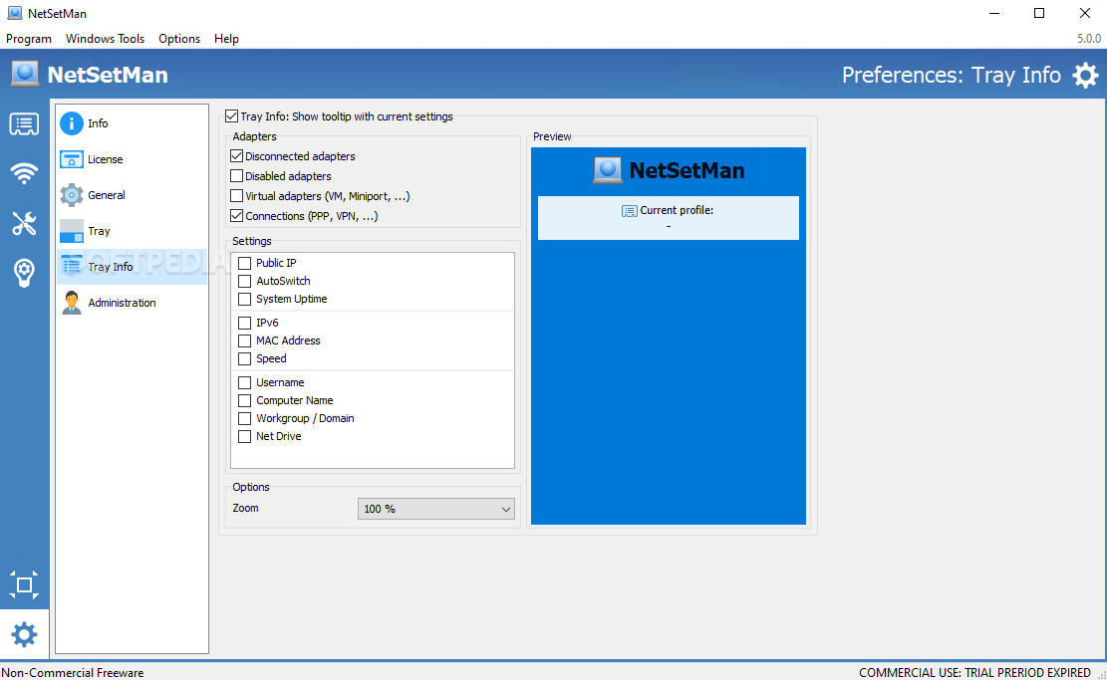
Task: Click the 5.0.0 version label
Action: [1089, 39]
